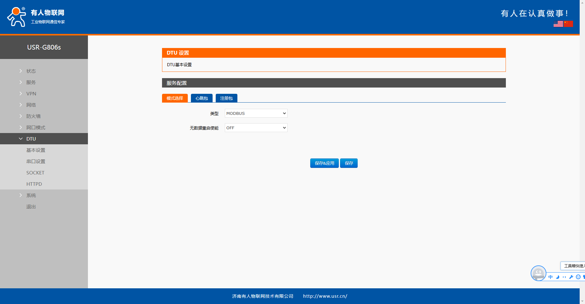Open 串口设置 under DTU

44,161
